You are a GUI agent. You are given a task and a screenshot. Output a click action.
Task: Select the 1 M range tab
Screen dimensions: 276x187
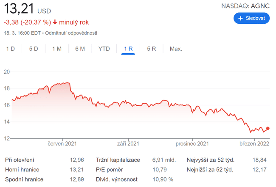click(x=57, y=49)
